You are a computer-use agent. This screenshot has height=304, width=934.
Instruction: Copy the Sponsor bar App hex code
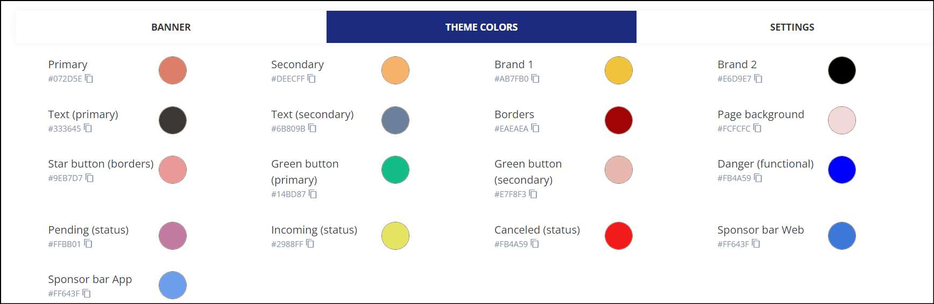[x=87, y=294]
